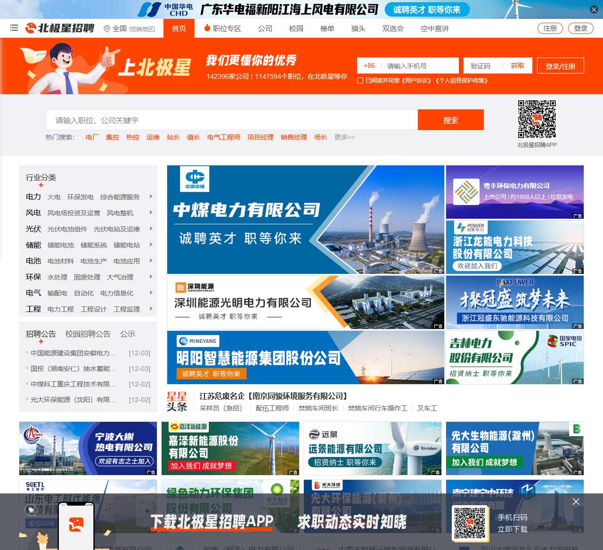The width and height of the screenshot is (603, 550).
Task: Click 更多>> hot searches link
Action: coord(345,137)
